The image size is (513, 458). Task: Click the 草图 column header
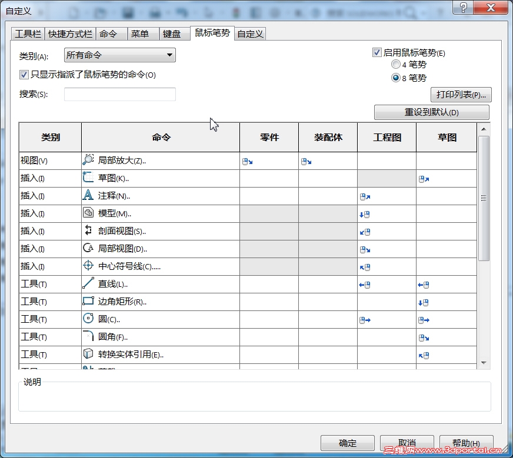[x=447, y=138]
